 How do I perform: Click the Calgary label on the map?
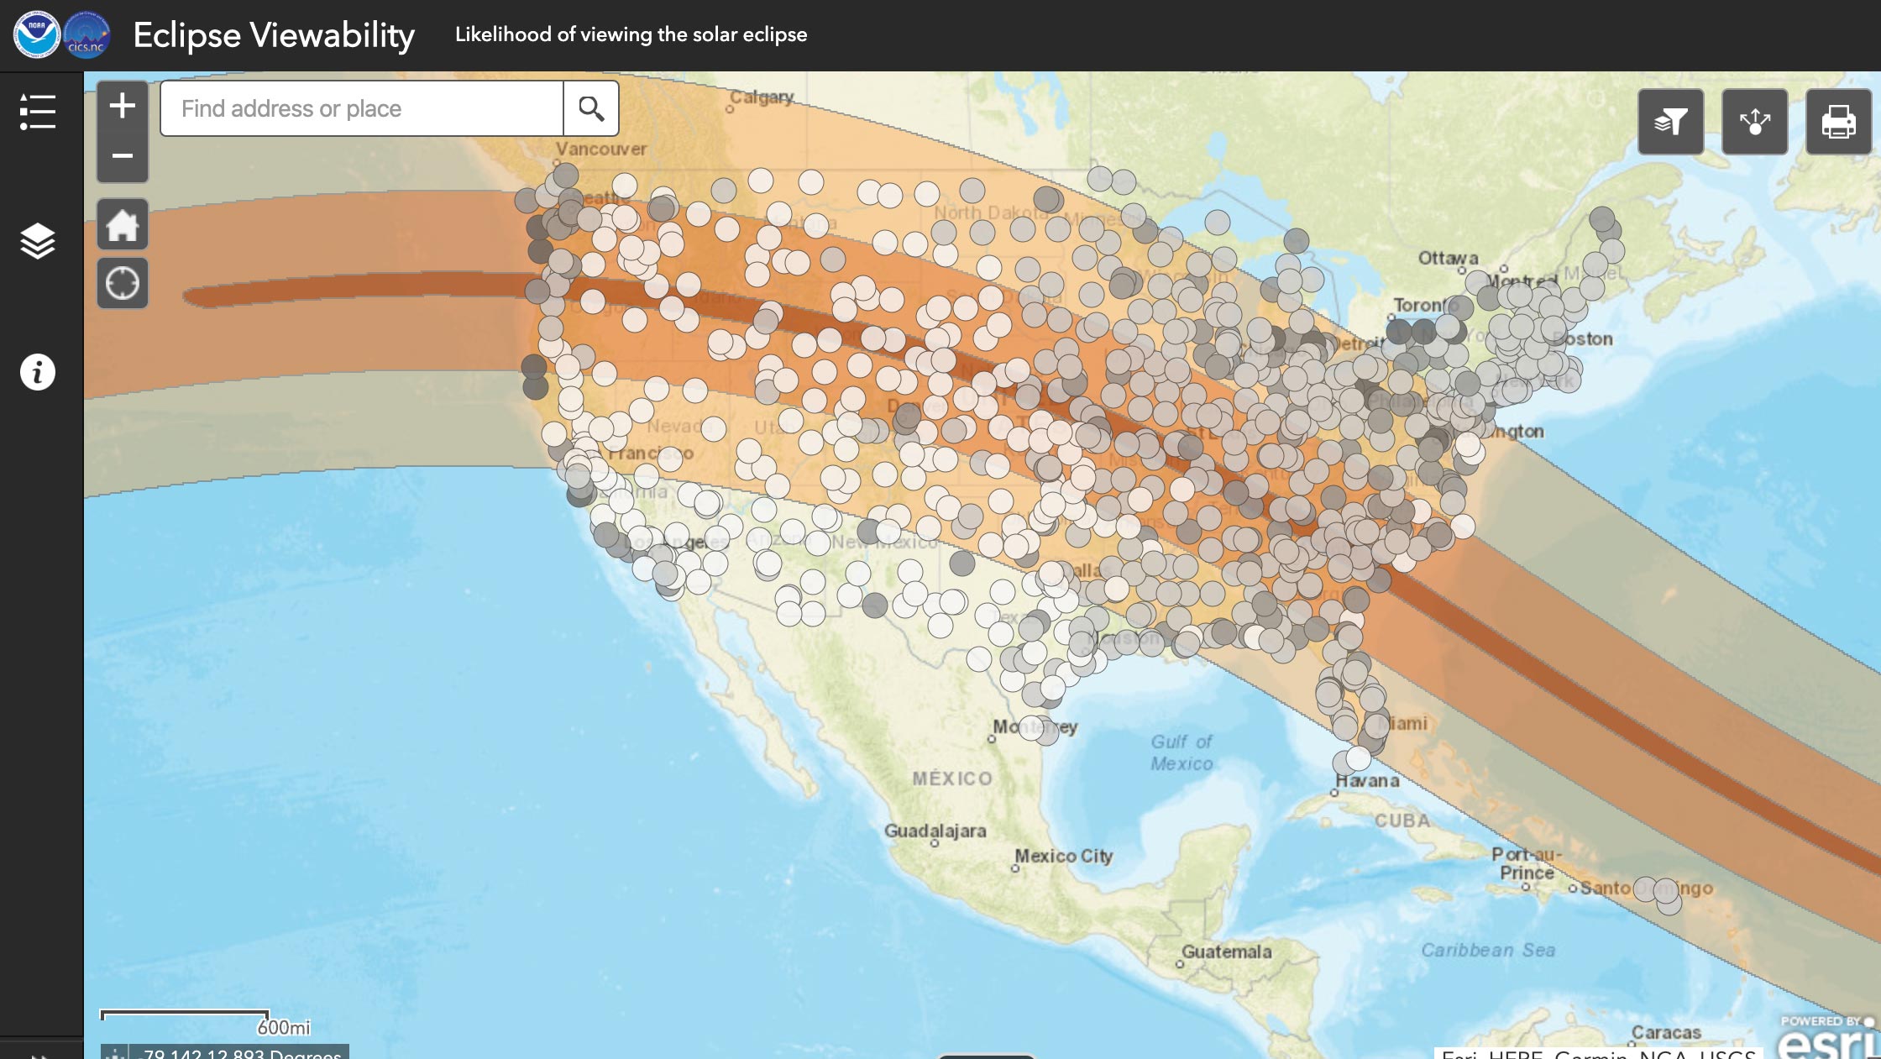click(x=762, y=97)
